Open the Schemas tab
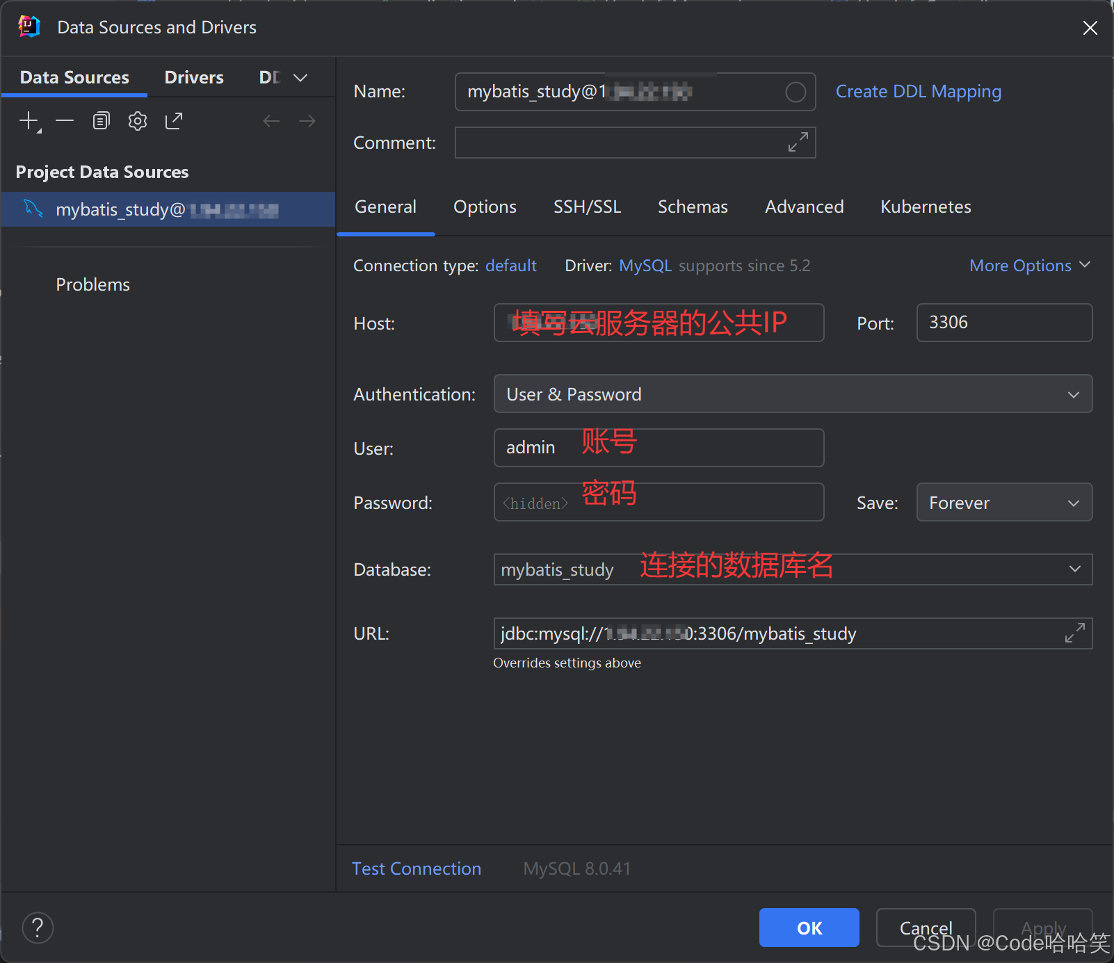Screen dimensions: 1114x963 tap(693, 207)
